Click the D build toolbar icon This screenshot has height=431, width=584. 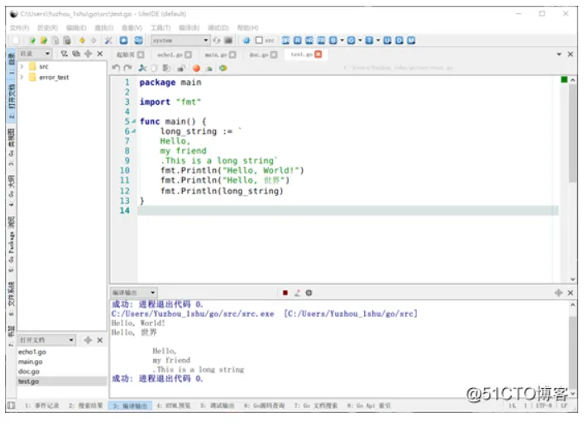[x=399, y=40]
